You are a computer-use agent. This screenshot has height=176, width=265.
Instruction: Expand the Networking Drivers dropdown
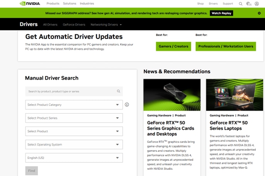click(x=106, y=25)
